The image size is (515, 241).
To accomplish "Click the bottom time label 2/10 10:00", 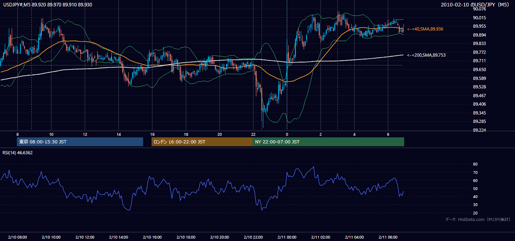I will (51, 237).
